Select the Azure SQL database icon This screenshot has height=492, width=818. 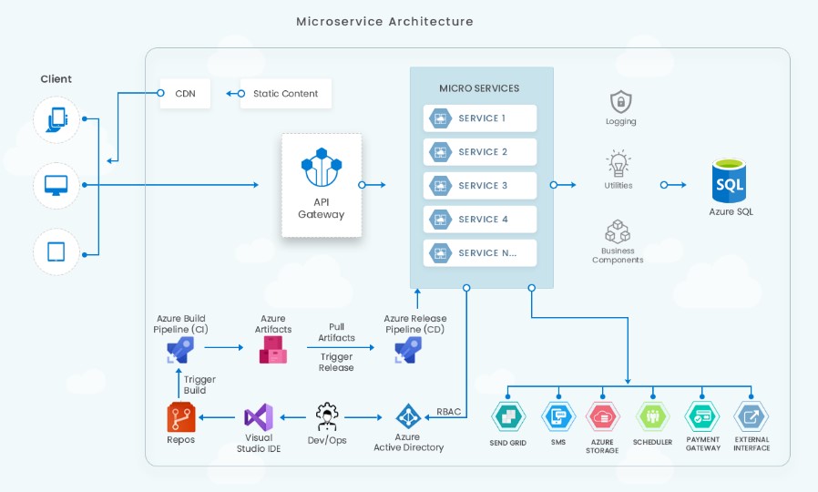tap(729, 181)
